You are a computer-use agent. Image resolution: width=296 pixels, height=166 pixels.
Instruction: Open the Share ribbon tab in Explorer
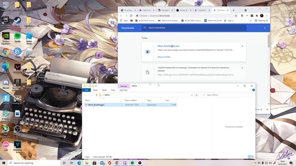[104, 90]
